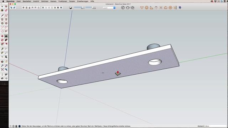228x128 pixels.
Task: Select the 2 Point Arc tool
Action: click(x=6, y=27)
